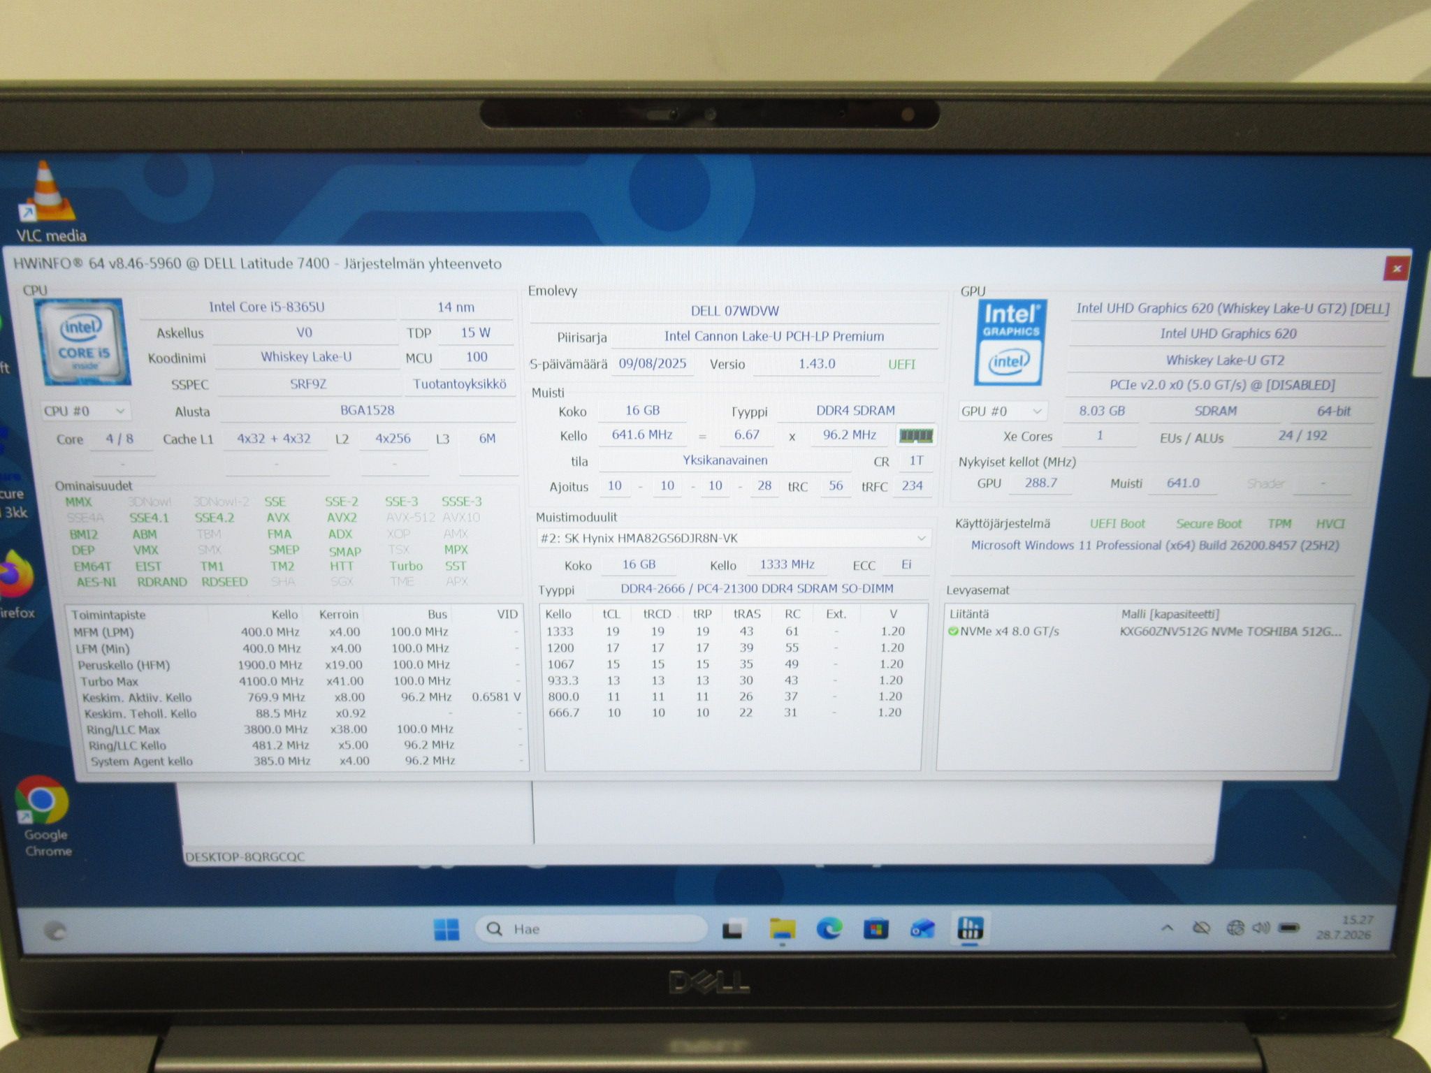Viewport: 1431px width, 1073px height.
Task: Click the L3 cache value 6M
Action: [487, 439]
